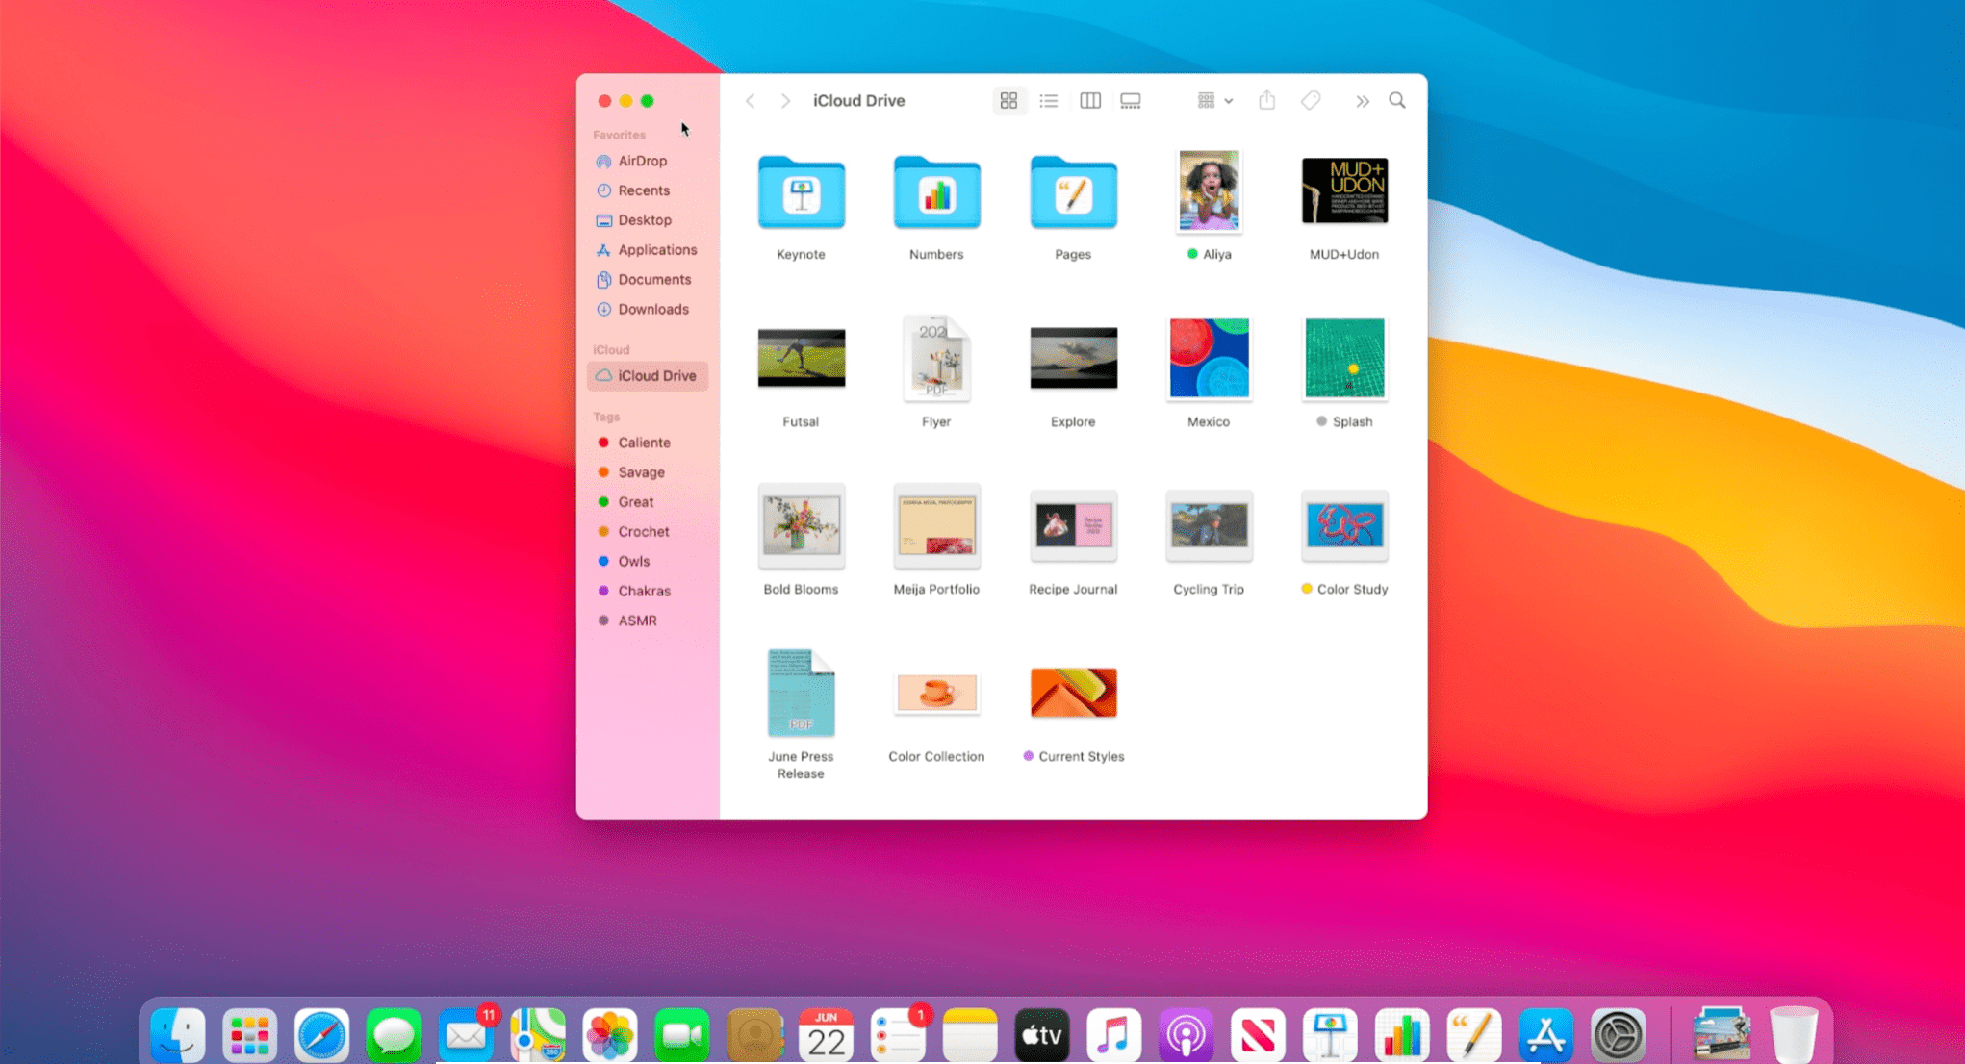The height and width of the screenshot is (1064, 1965).
Task: Select the Keynote folder
Action: [x=801, y=192]
